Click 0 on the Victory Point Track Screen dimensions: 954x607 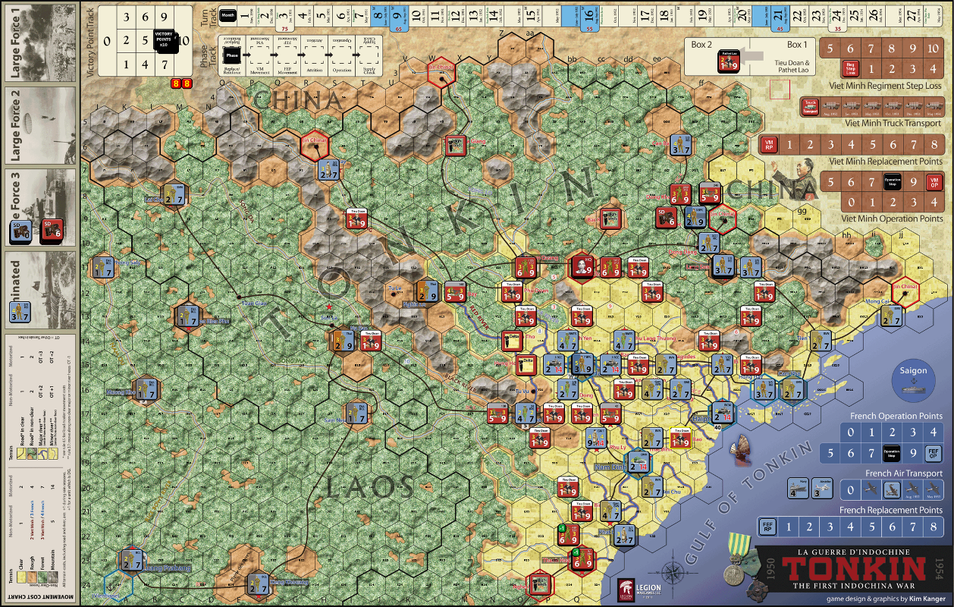[x=107, y=40]
